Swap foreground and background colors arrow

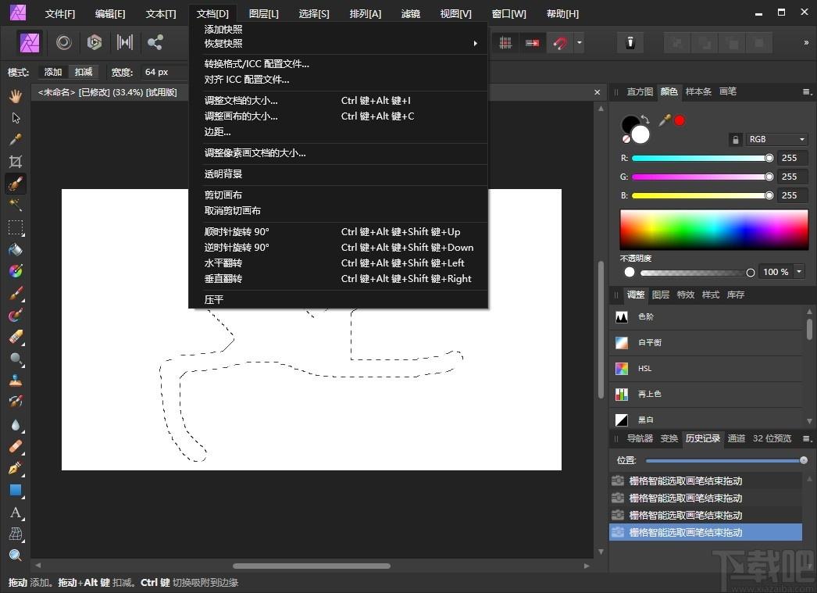coord(645,120)
